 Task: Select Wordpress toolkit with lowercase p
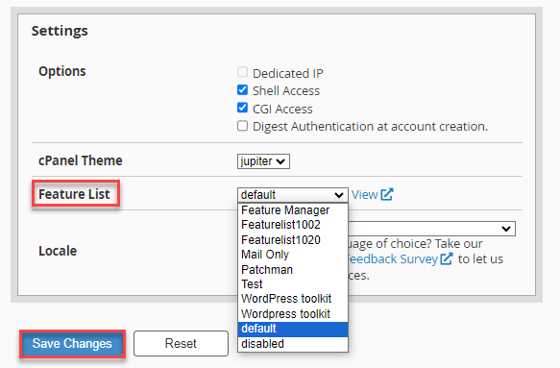click(x=293, y=313)
